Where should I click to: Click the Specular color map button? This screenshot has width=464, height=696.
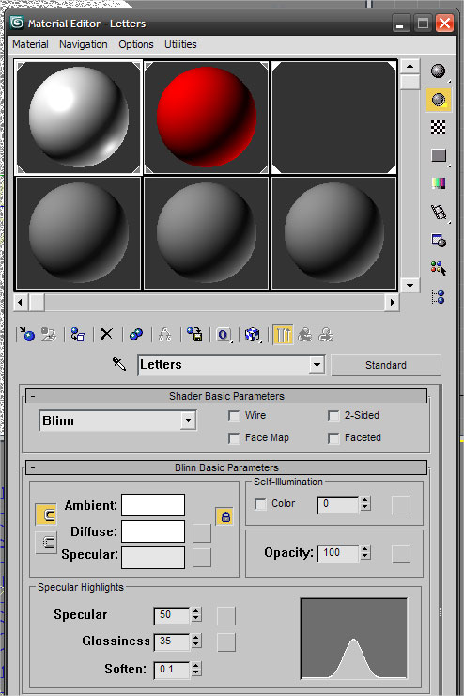202,558
